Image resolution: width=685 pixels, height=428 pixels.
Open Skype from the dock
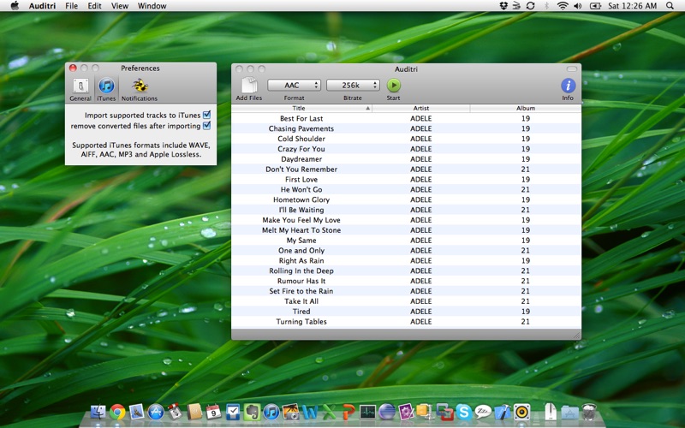coord(463,412)
